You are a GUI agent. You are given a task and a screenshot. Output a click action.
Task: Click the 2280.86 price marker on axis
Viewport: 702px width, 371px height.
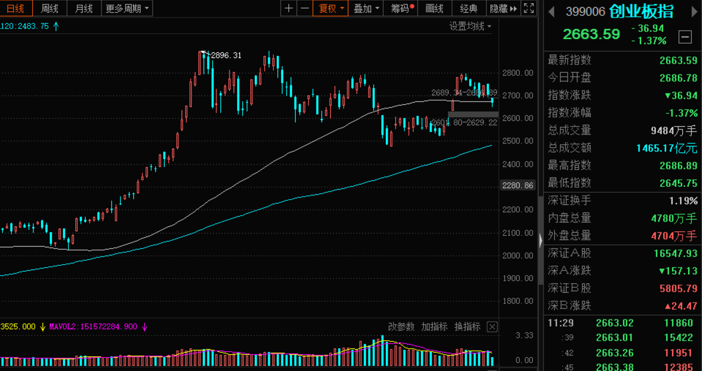coord(518,186)
